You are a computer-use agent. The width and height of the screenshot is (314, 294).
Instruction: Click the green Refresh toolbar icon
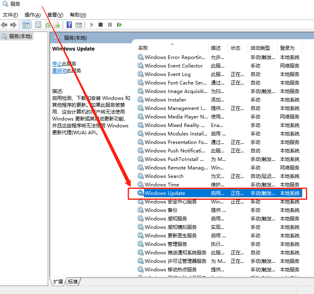pyautogui.click(x=48, y=25)
